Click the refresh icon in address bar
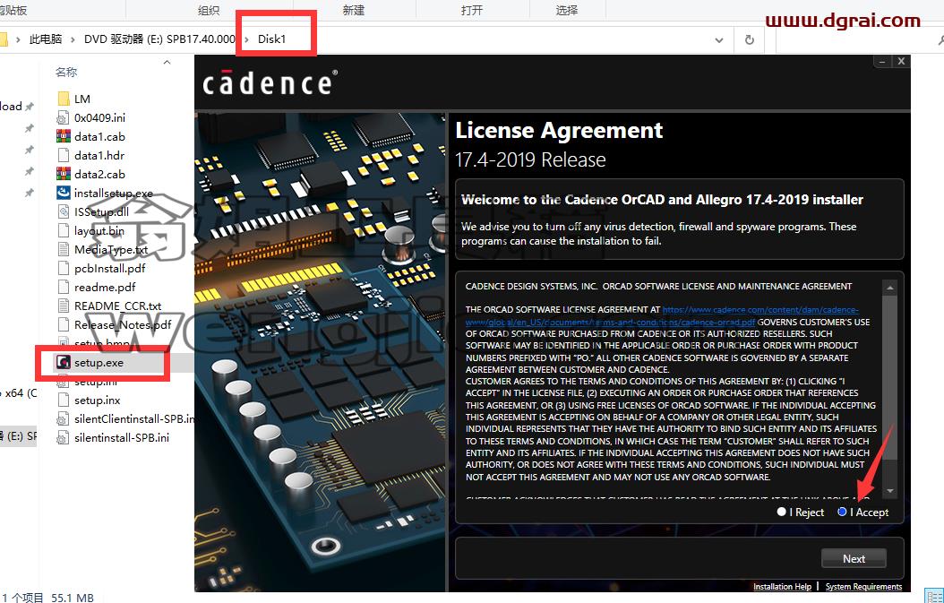 click(749, 39)
